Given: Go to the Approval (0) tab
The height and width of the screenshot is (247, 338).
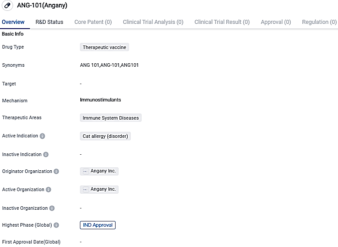Looking at the screenshot, I should tap(276, 22).
